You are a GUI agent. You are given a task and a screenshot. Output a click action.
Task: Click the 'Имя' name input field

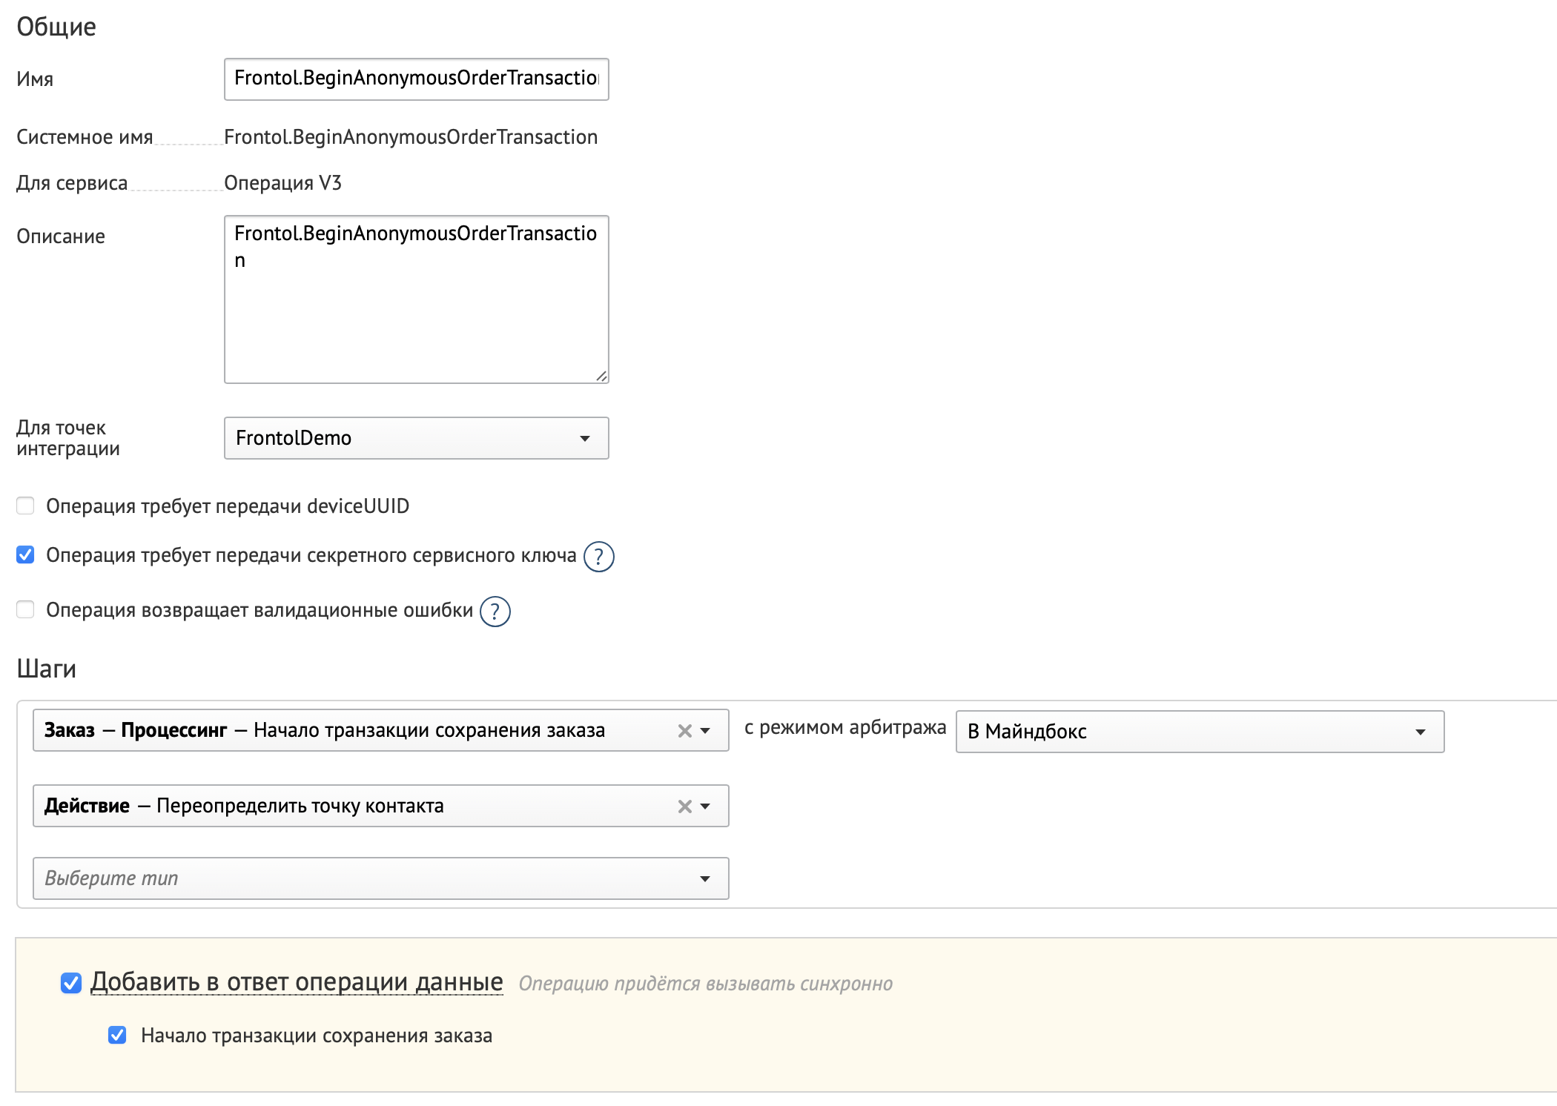416,79
